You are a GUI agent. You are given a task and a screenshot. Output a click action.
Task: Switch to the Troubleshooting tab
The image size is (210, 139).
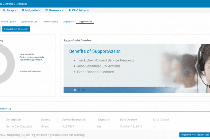(50, 22)
